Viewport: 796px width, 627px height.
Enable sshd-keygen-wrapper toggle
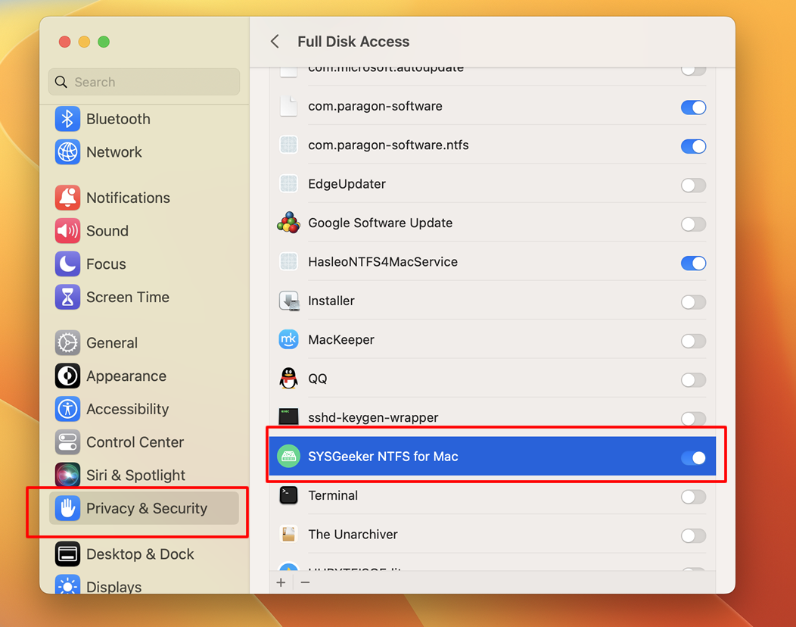(x=693, y=419)
